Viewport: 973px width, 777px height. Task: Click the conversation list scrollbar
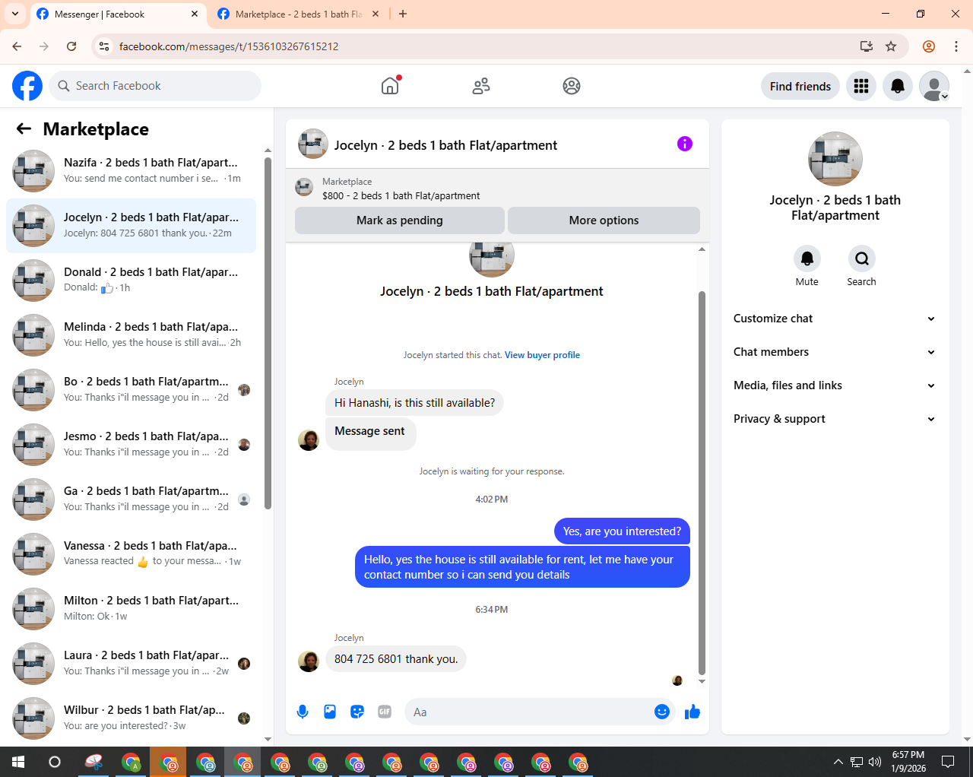point(268,335)
